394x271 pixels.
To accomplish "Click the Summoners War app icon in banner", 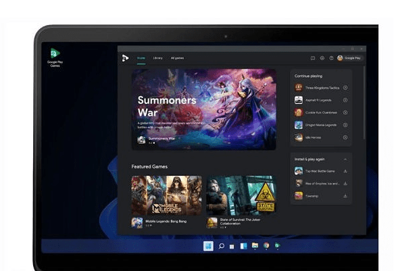I will pyautogui.click(x=141, y=140).
